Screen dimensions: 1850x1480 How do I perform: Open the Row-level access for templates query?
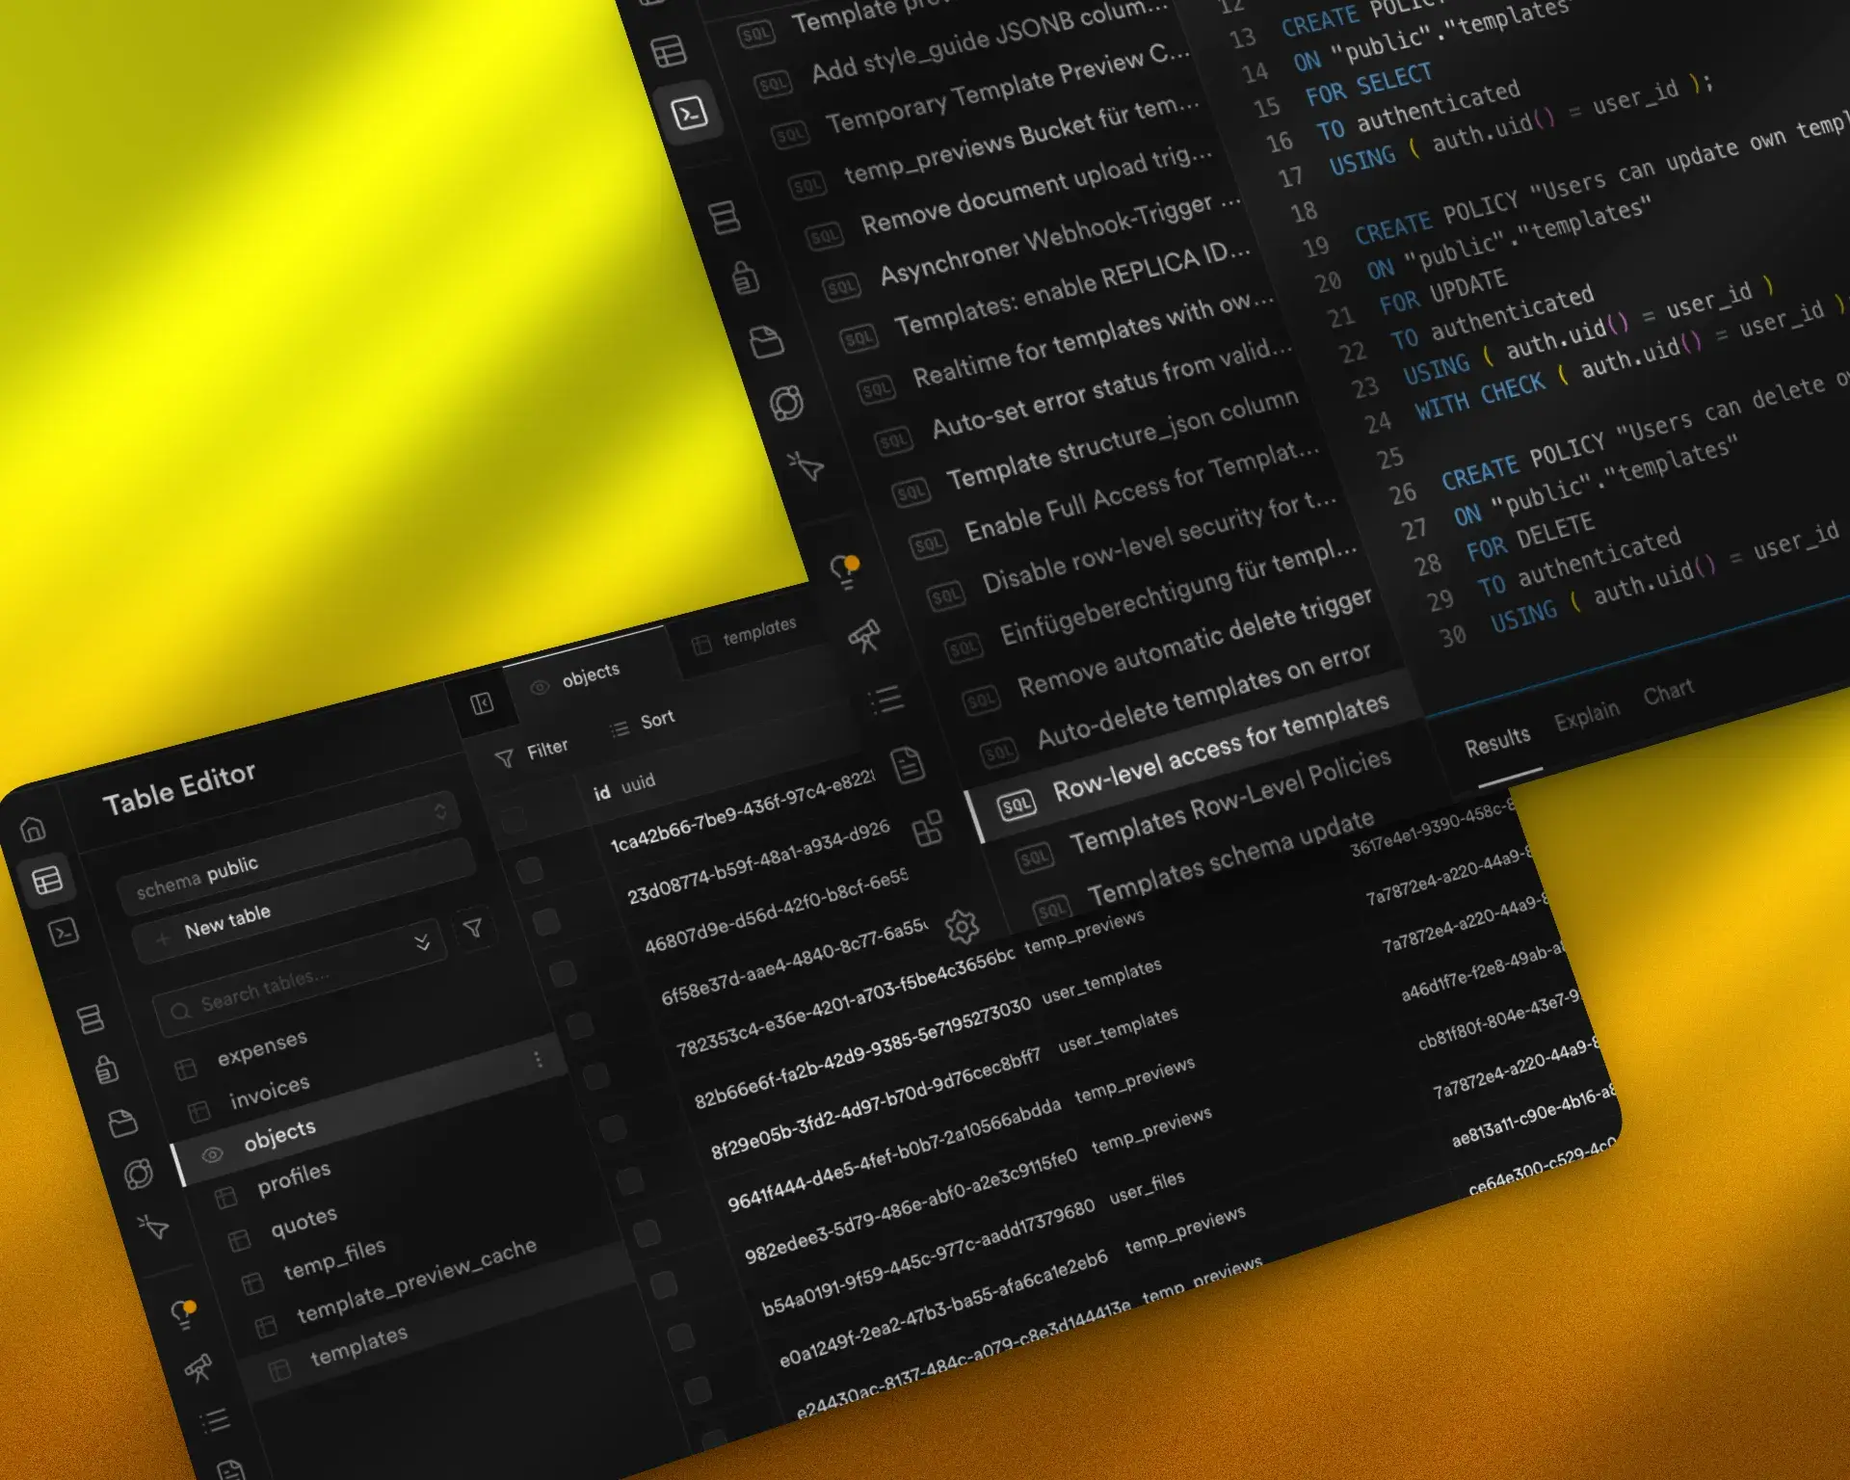1219,749
